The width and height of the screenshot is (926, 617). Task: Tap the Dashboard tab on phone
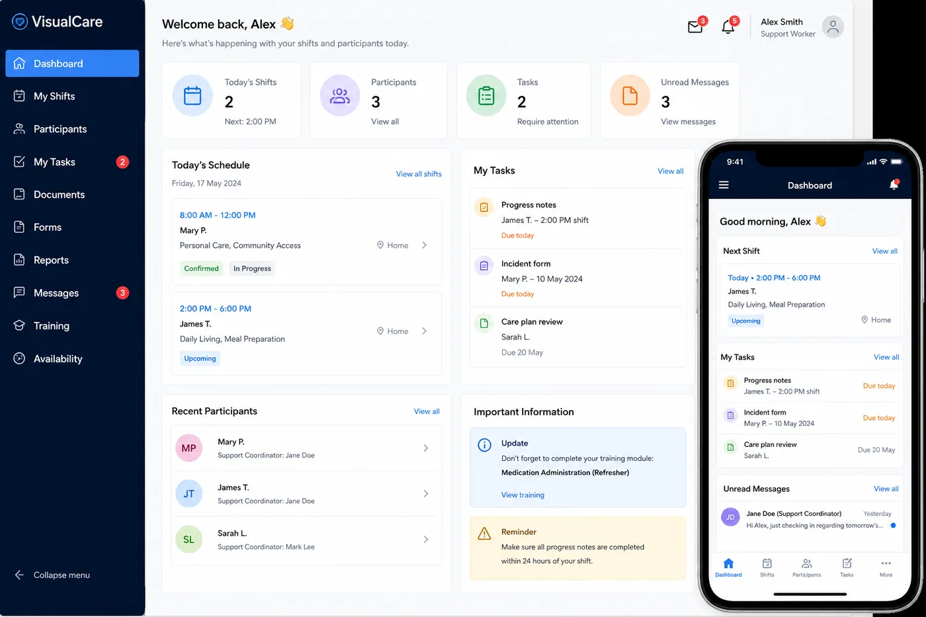(728, 567)
